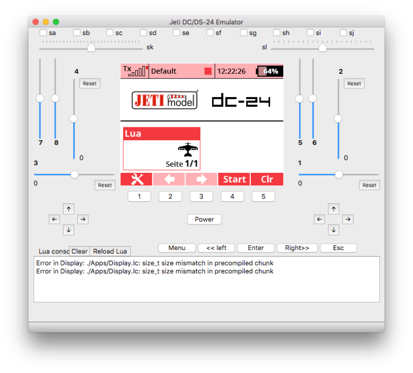Click the left arrow of right trim pad
413x373 pixels.
tap(319, 219)
